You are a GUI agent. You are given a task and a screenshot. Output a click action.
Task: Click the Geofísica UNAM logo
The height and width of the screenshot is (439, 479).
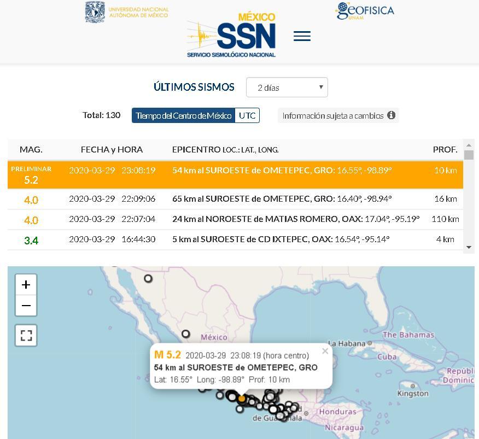(x=365, y=11)
